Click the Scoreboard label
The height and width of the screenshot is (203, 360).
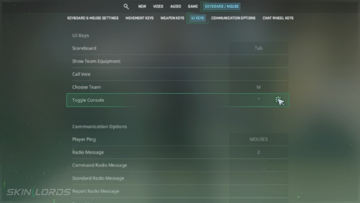click(84, 48)
